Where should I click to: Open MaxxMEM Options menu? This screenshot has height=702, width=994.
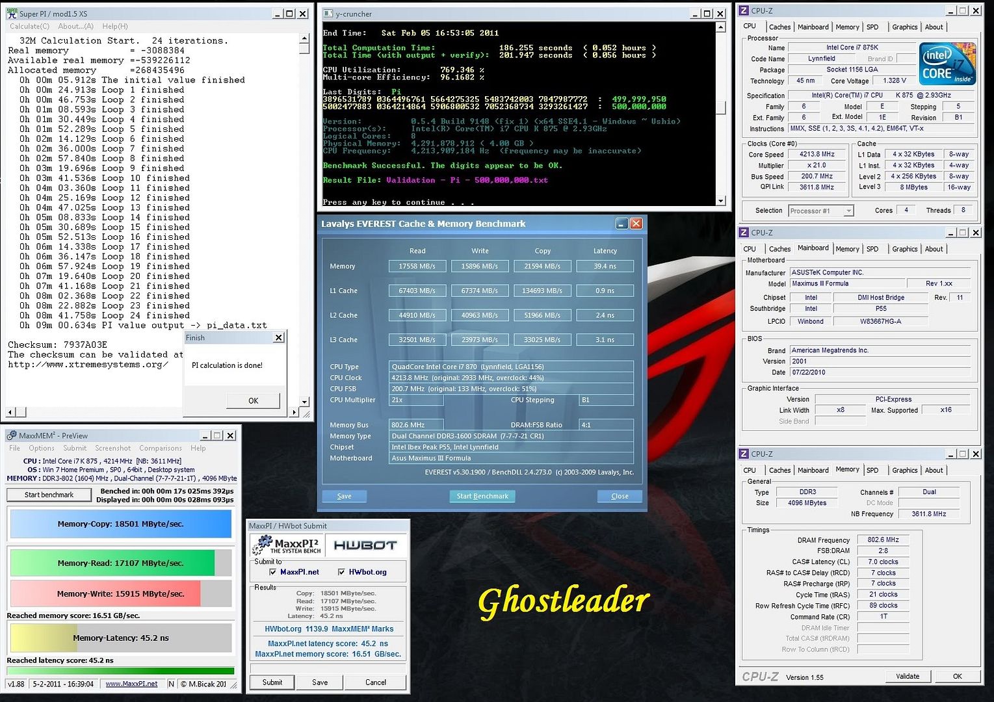(x=42, y=448)
